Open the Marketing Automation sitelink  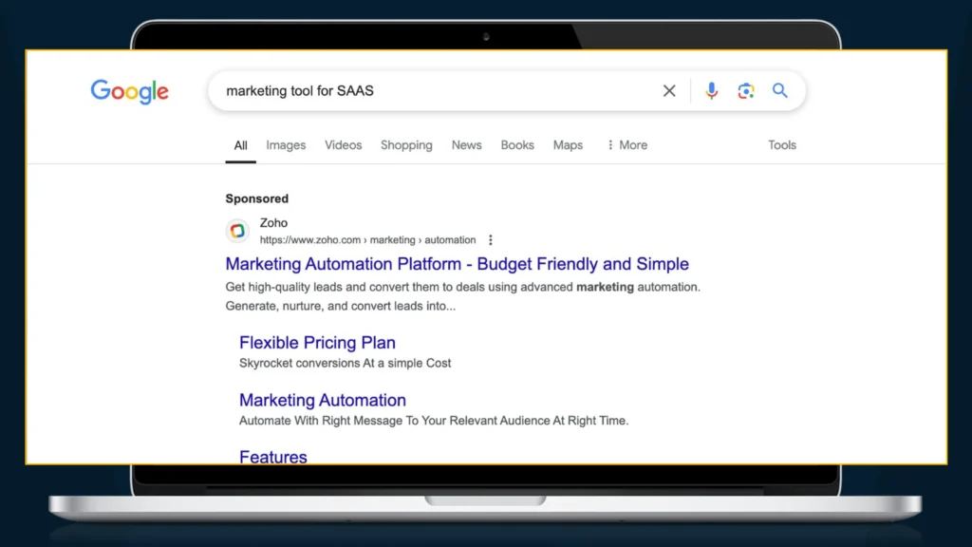tap(323, 400)
